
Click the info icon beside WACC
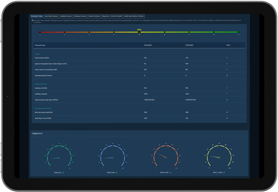170,173
